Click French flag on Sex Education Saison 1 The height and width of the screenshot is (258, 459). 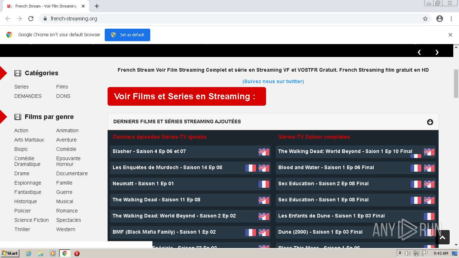click(x=416, y=200)
